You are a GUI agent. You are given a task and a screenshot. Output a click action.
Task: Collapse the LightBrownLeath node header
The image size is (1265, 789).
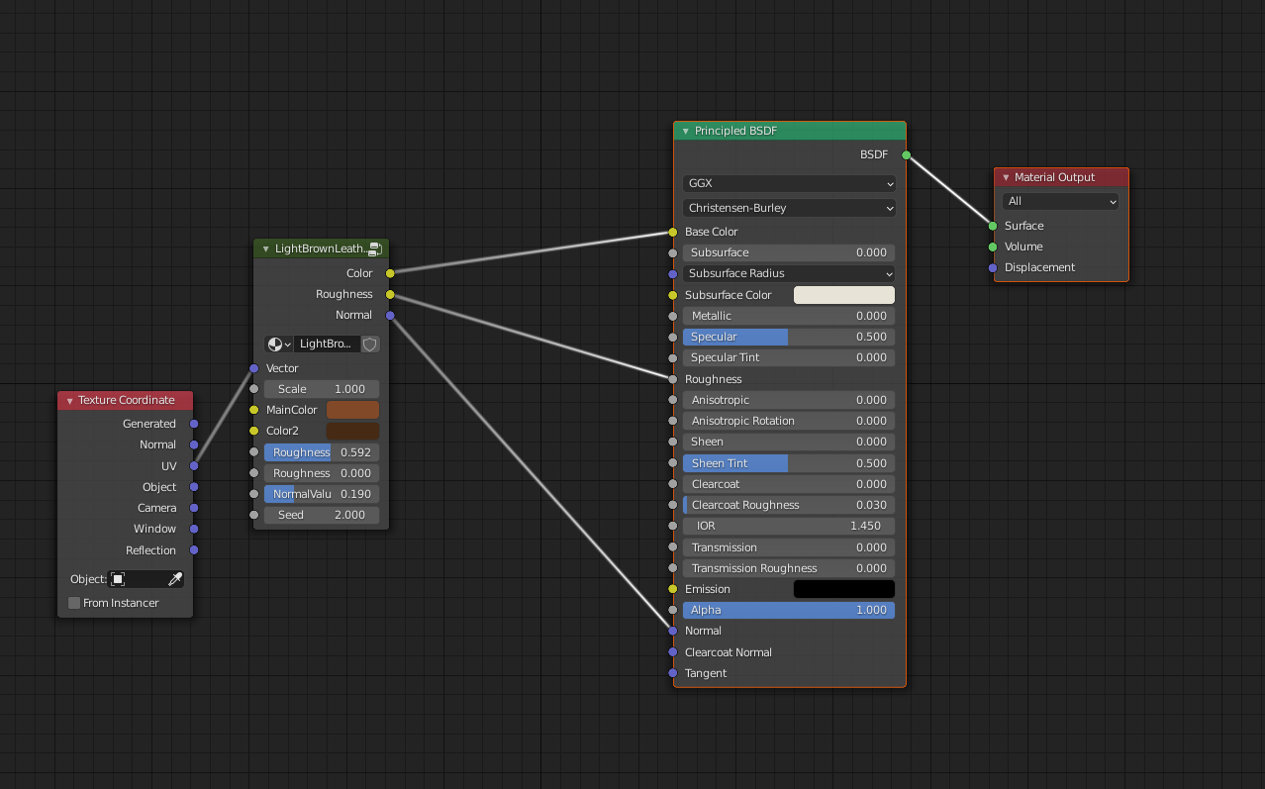coord(264,248)
